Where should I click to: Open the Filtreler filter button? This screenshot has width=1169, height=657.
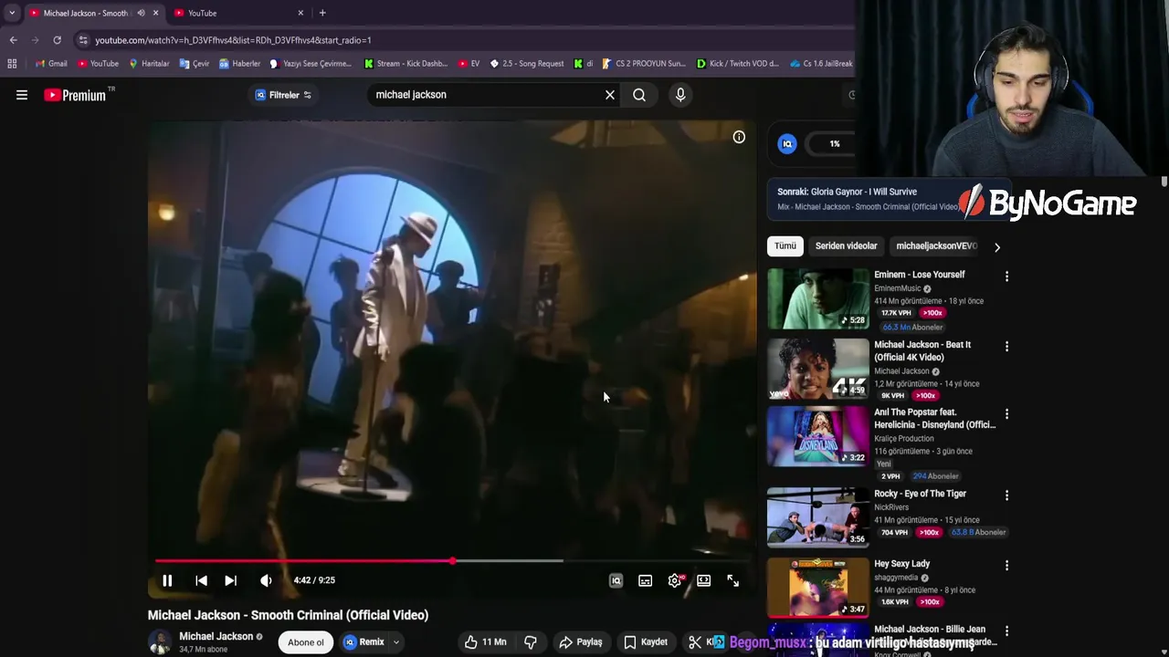point(283,95)
